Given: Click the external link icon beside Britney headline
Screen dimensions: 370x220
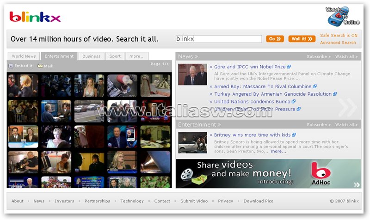Looking at the screenshot, I should 294,135.
